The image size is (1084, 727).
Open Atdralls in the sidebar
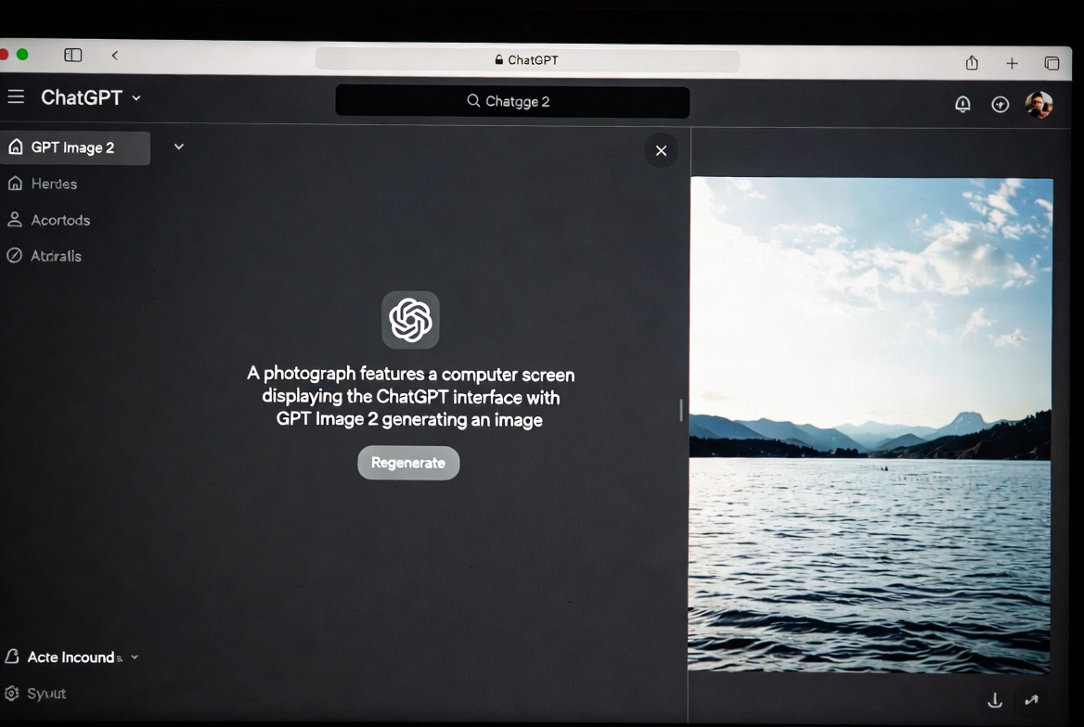point(45,256)
